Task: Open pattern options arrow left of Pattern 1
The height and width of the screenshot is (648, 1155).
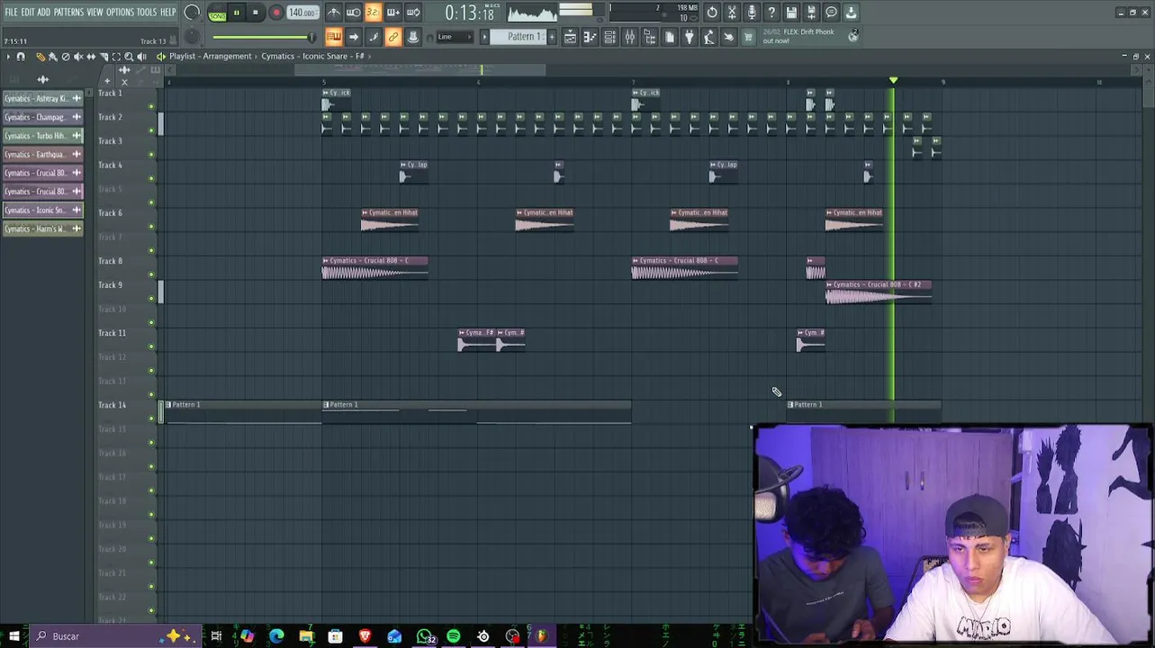Action: [484, 37]
